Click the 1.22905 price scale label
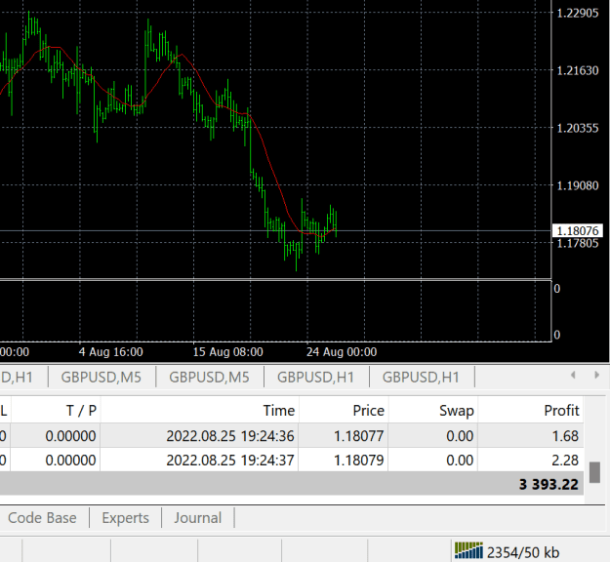This screenshot has width=610, height=562. (578, 14)
